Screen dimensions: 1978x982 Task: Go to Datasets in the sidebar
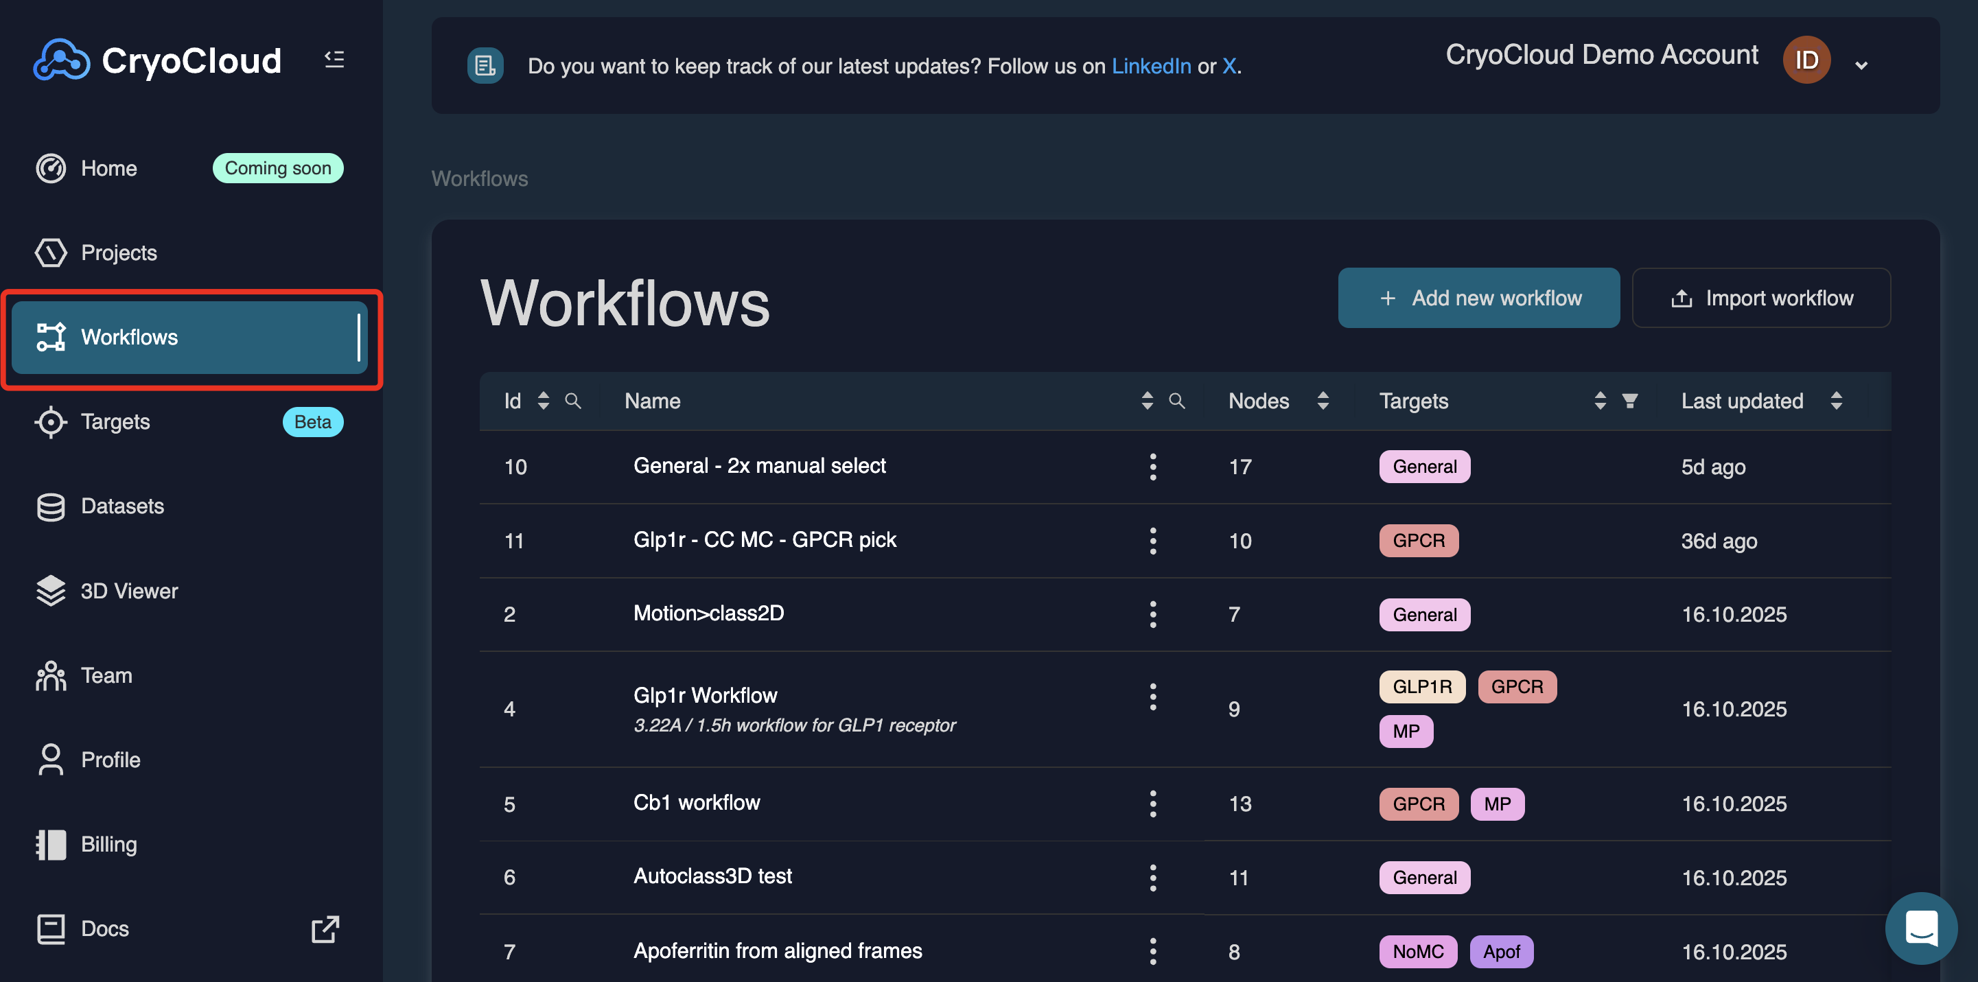[x=122, y=506]
